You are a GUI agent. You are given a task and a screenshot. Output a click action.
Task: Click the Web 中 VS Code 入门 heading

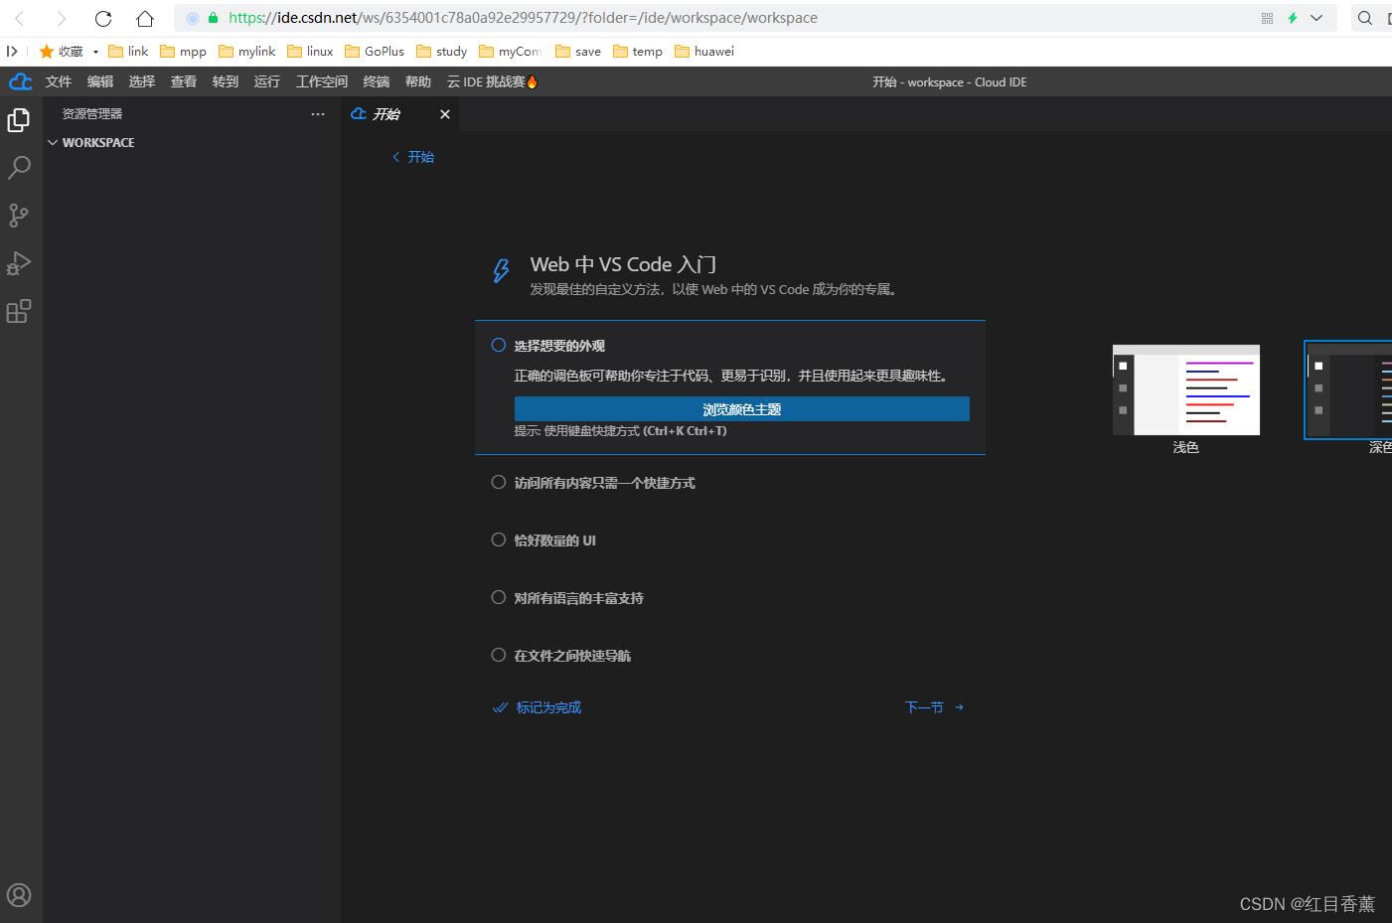point(624,264)
